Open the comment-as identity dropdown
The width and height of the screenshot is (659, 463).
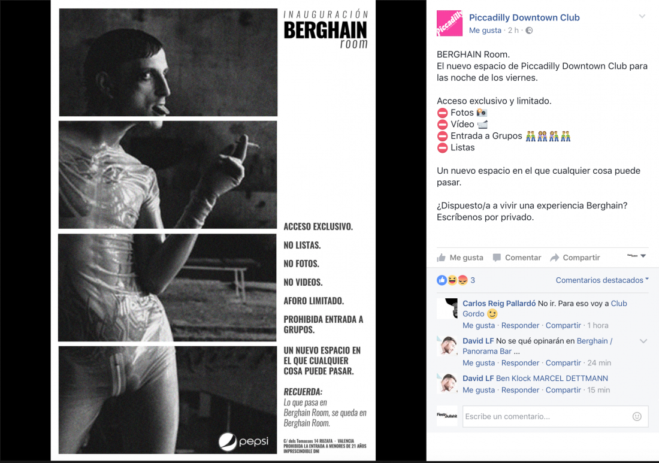(x=637, y=255)
